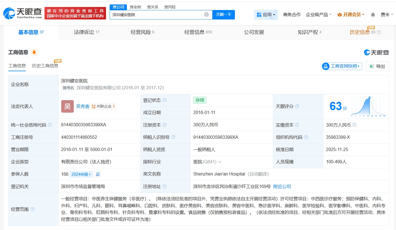Click the chart icon next to 2024年报

(x=97, y=174)
